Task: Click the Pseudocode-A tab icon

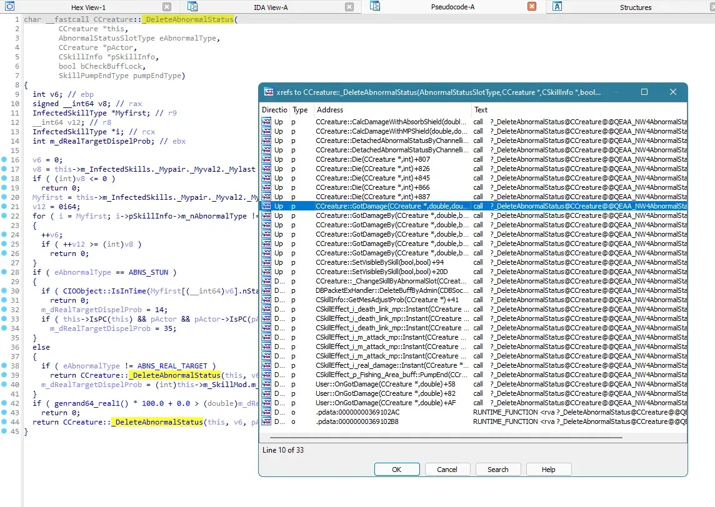Action: (375, 6)
